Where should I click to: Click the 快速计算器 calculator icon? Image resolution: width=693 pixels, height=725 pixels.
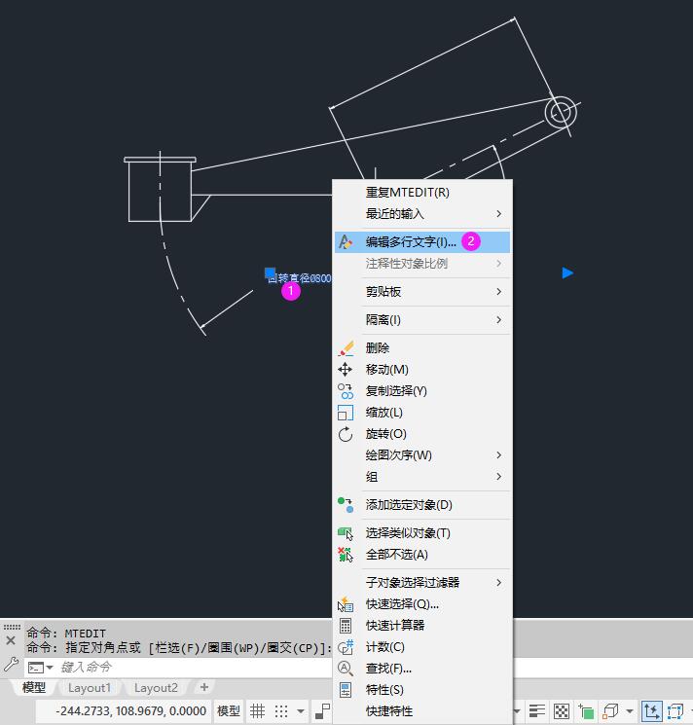point(346,626)
